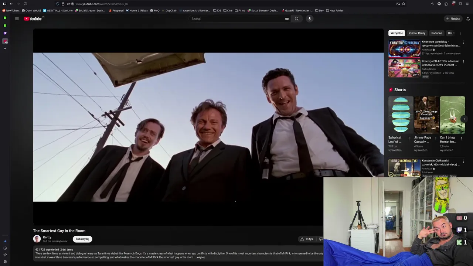473x266 pixels.
Task: Open Recenzja CD-ACTION Cronos video thumbnail
Action: pos(404,68)
